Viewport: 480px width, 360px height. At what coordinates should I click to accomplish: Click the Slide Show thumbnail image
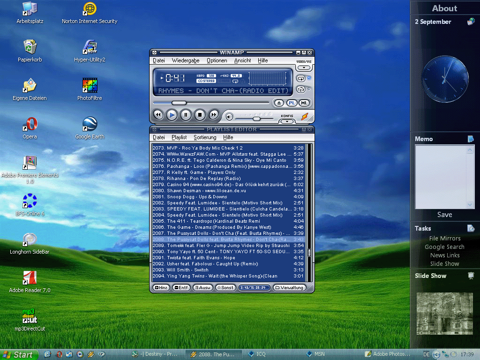pos(444,314)
